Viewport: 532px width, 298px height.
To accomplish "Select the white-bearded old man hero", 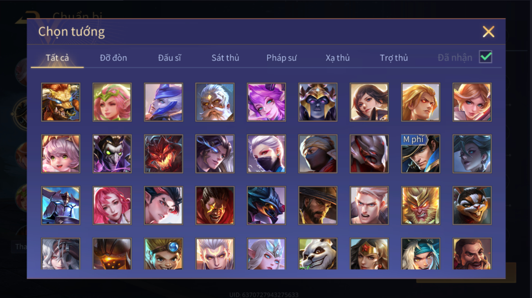I will [x=215, y=102].
